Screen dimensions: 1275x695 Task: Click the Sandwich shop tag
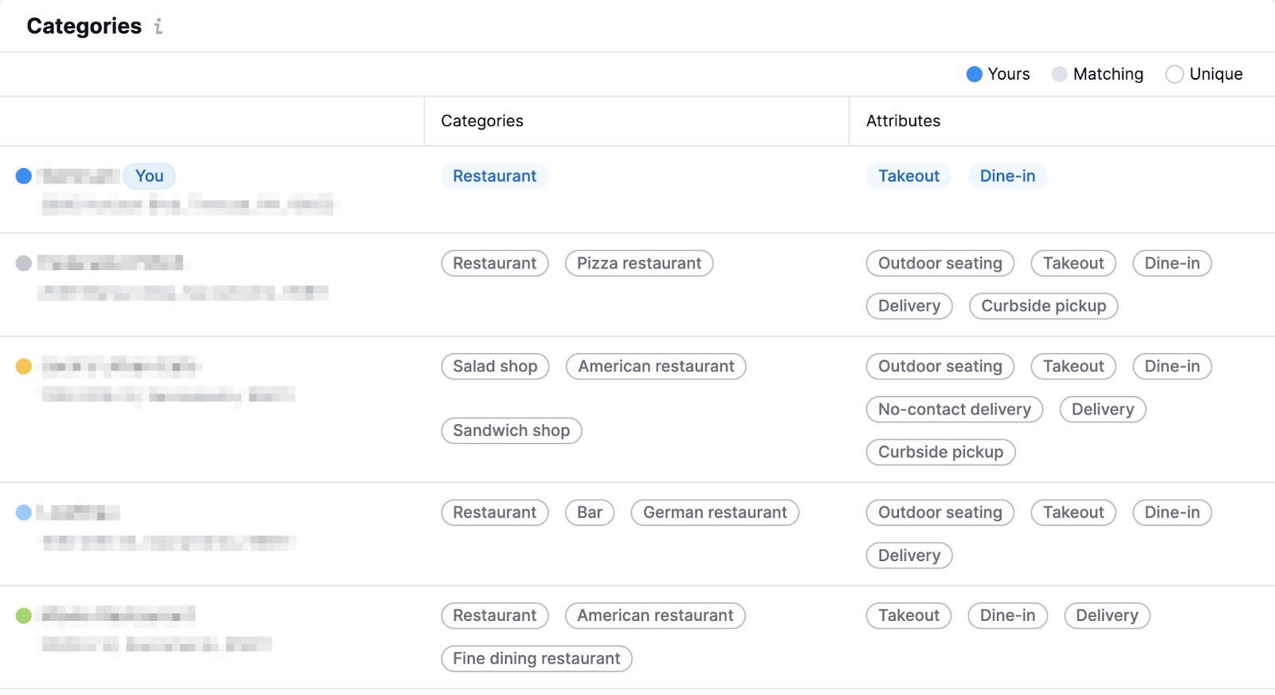pyautogui.click(x=511, y=430)
